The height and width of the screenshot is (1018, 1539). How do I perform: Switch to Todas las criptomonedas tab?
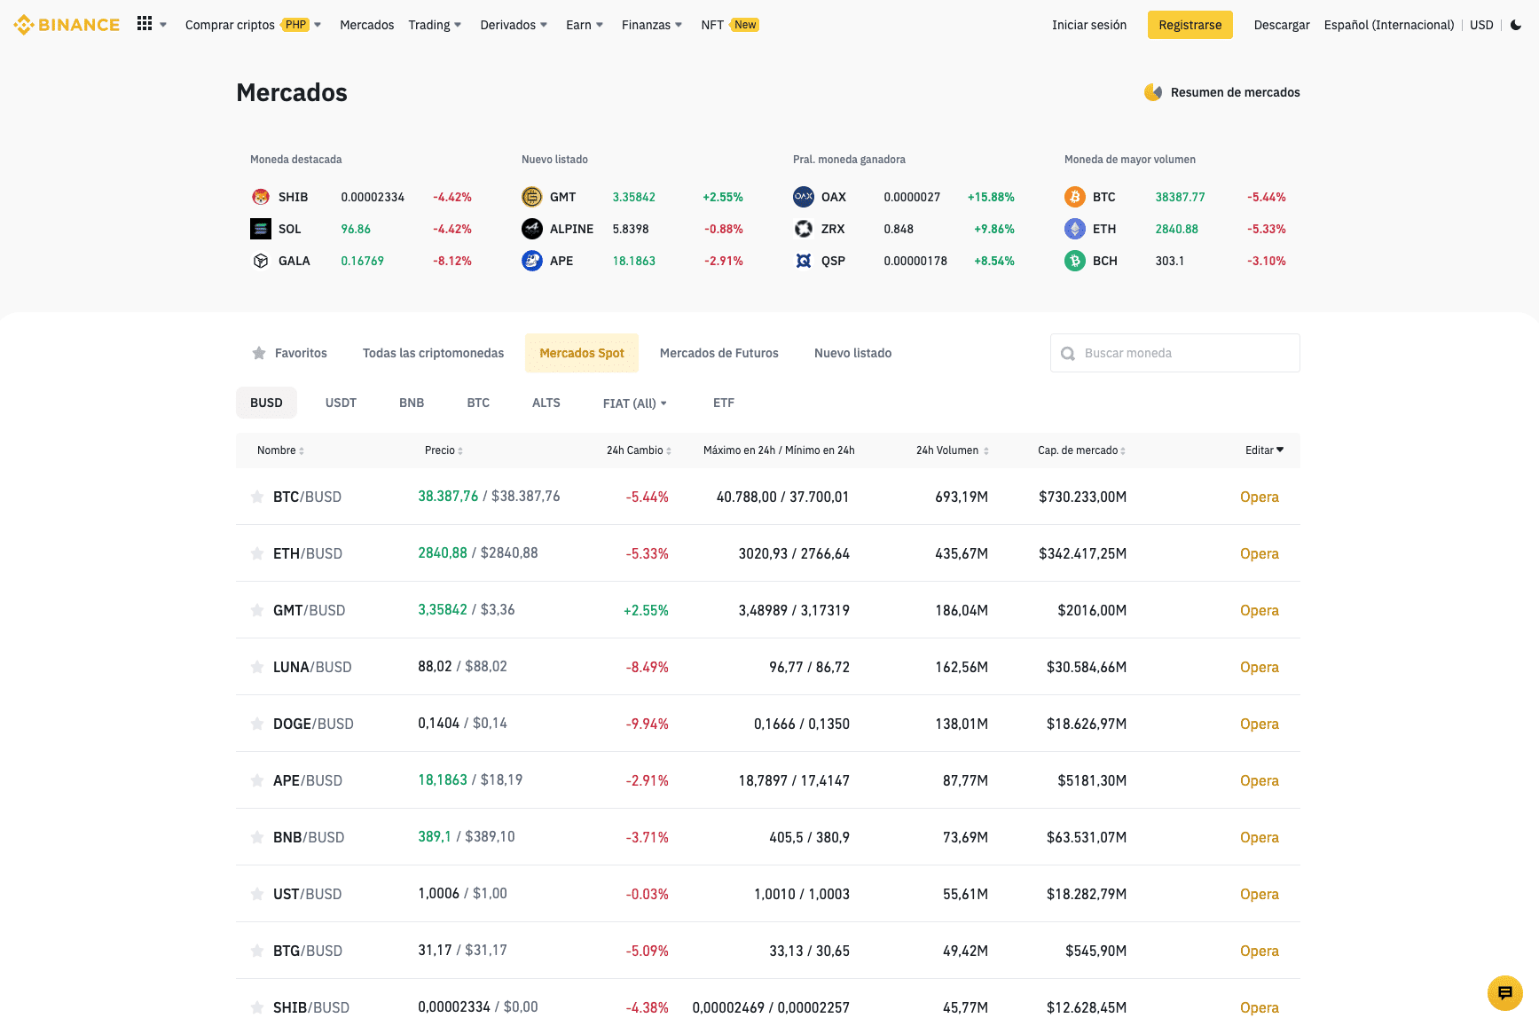click(433, 353)
